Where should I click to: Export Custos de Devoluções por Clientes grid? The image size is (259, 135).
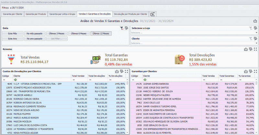(x=117, y=71)
